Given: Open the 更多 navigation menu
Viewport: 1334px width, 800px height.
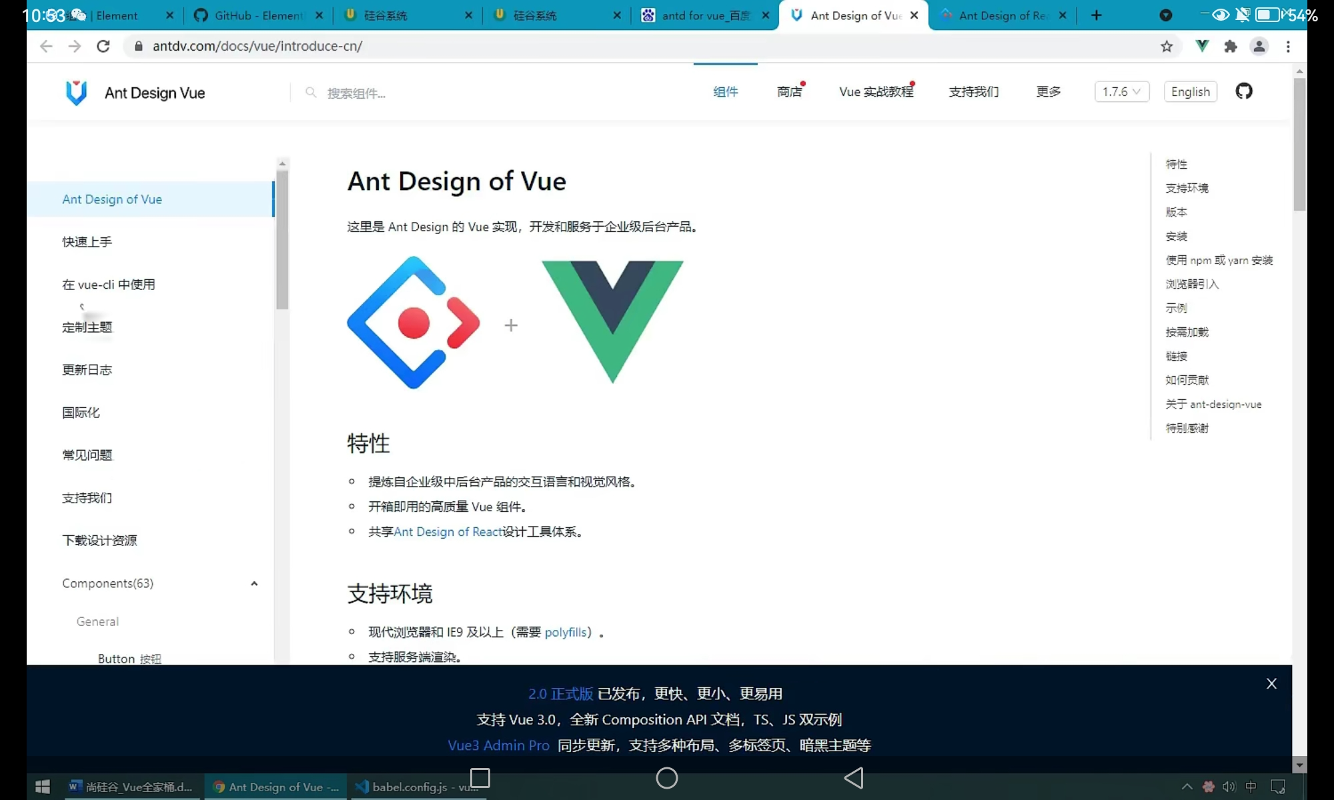Looking at the screenshot, I should [x=1049, y=91].
